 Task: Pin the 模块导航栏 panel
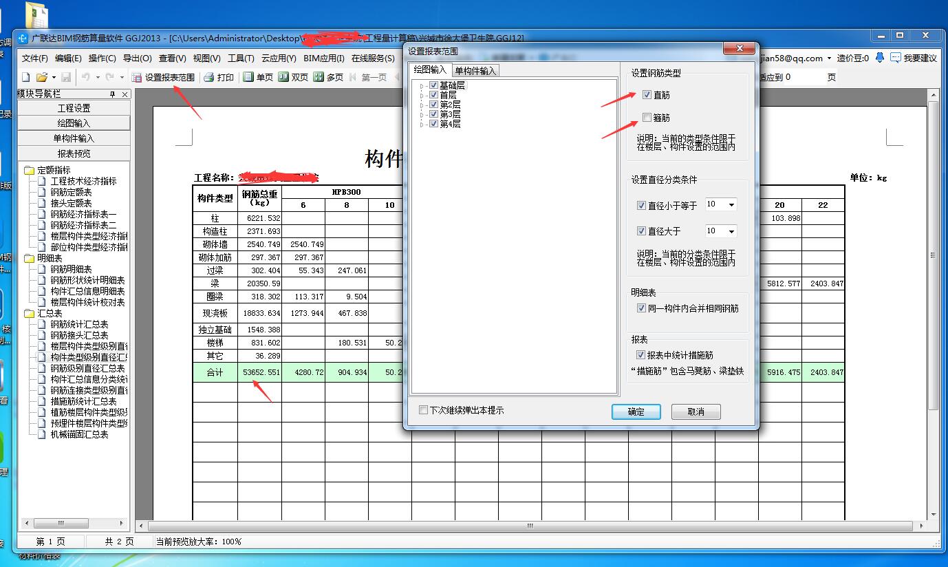click(113, 94)
